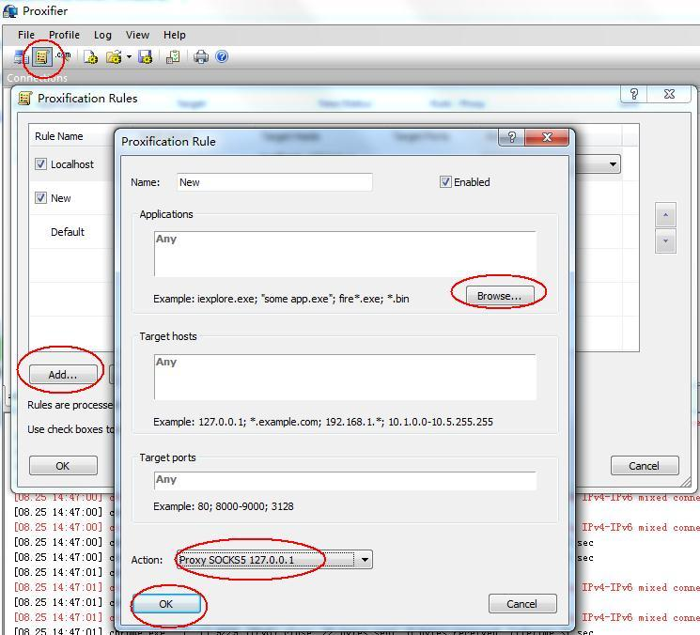Click the Name input field containing New
Screen dimensions: 700x635
coord(274,182)
